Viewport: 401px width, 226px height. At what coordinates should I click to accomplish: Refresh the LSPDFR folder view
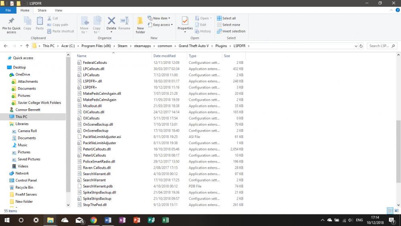pos(361,46)
